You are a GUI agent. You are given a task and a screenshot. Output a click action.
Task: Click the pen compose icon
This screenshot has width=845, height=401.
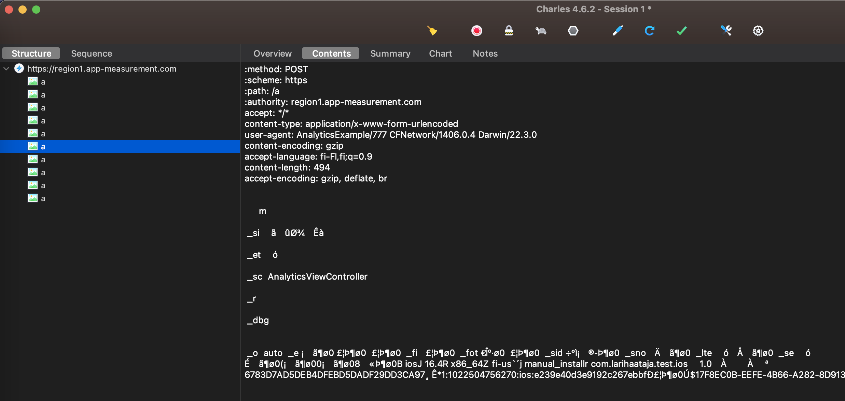click(618, 31)
